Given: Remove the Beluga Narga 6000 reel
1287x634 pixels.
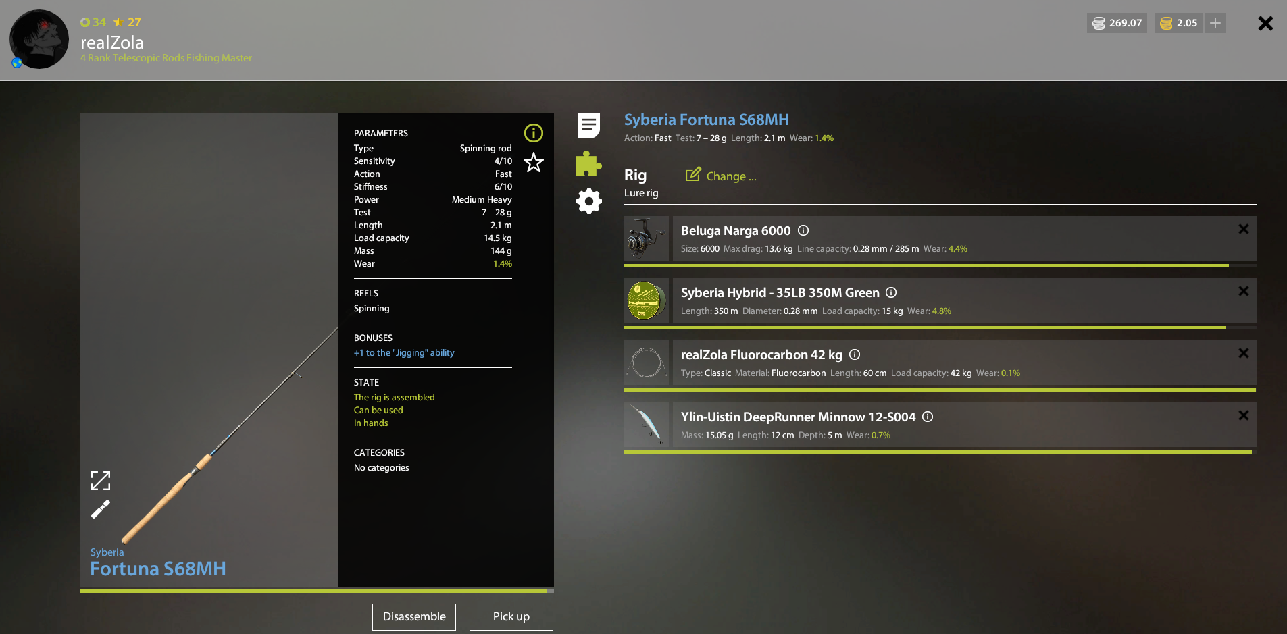Looking at the screenshot, I should pos(1243,229).
